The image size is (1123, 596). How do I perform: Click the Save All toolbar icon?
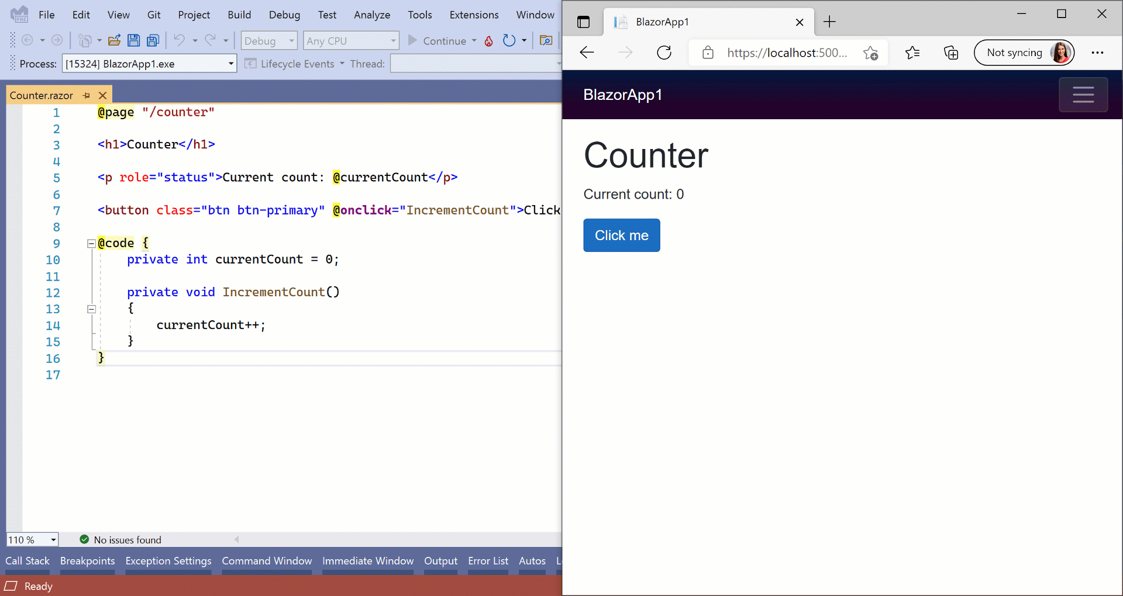point(153,41)
